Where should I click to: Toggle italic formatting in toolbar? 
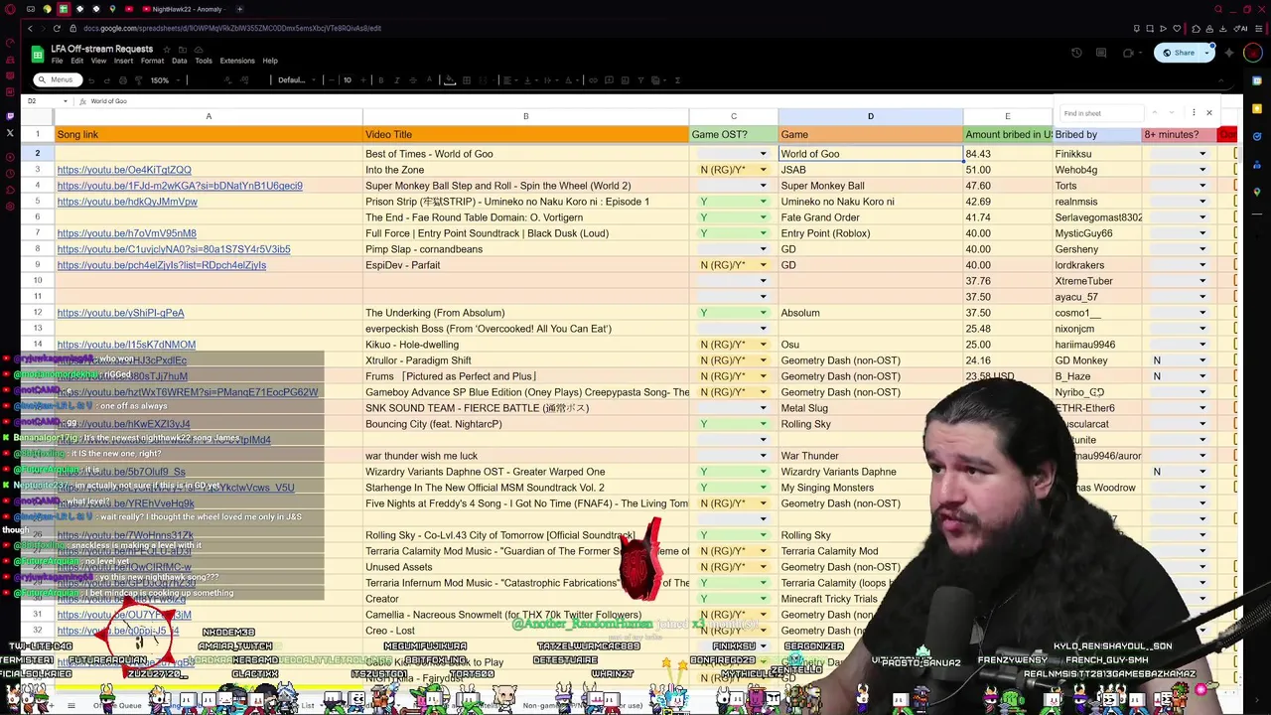coord(396,79)
